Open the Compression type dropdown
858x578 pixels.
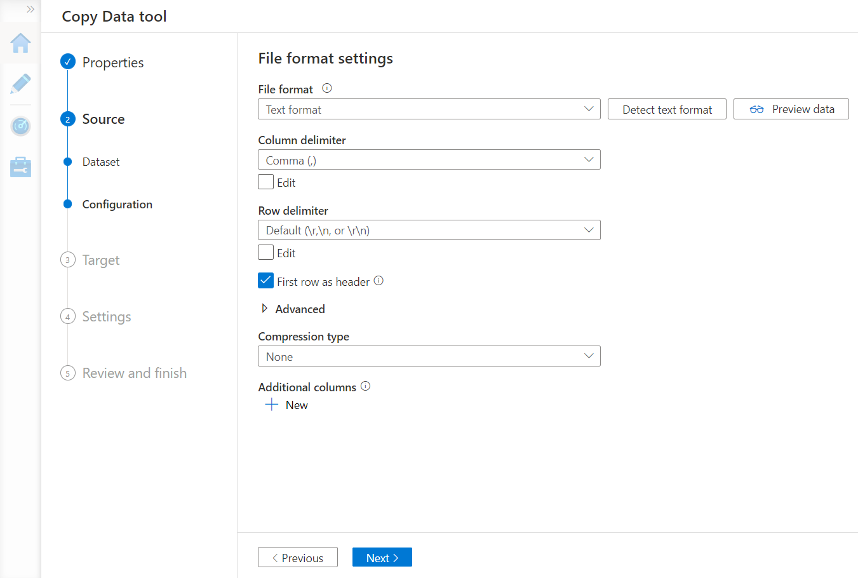point(429,356)
